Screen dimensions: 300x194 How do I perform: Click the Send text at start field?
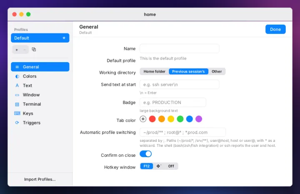[180, 84]
